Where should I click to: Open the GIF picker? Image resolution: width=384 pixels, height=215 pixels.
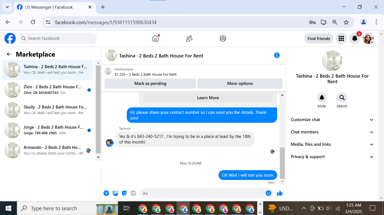tap(133, 193)
